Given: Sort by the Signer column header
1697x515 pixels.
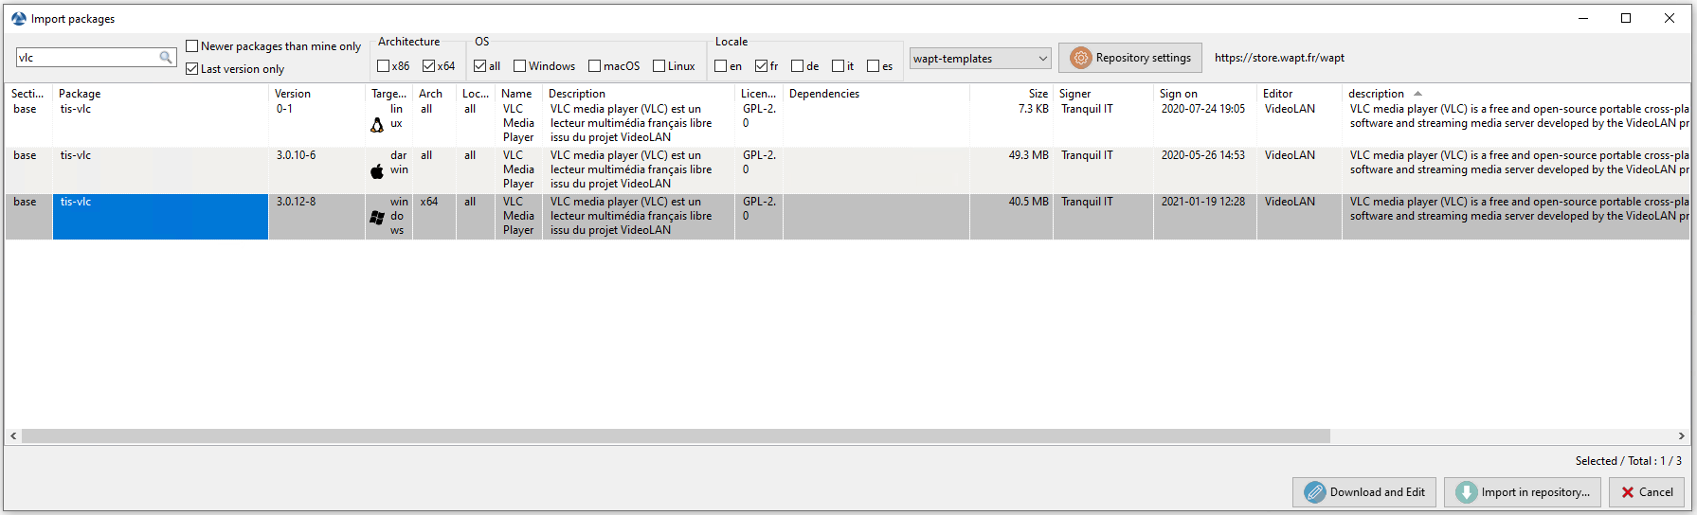Looking at the screenshot, I should point(1103,94).
